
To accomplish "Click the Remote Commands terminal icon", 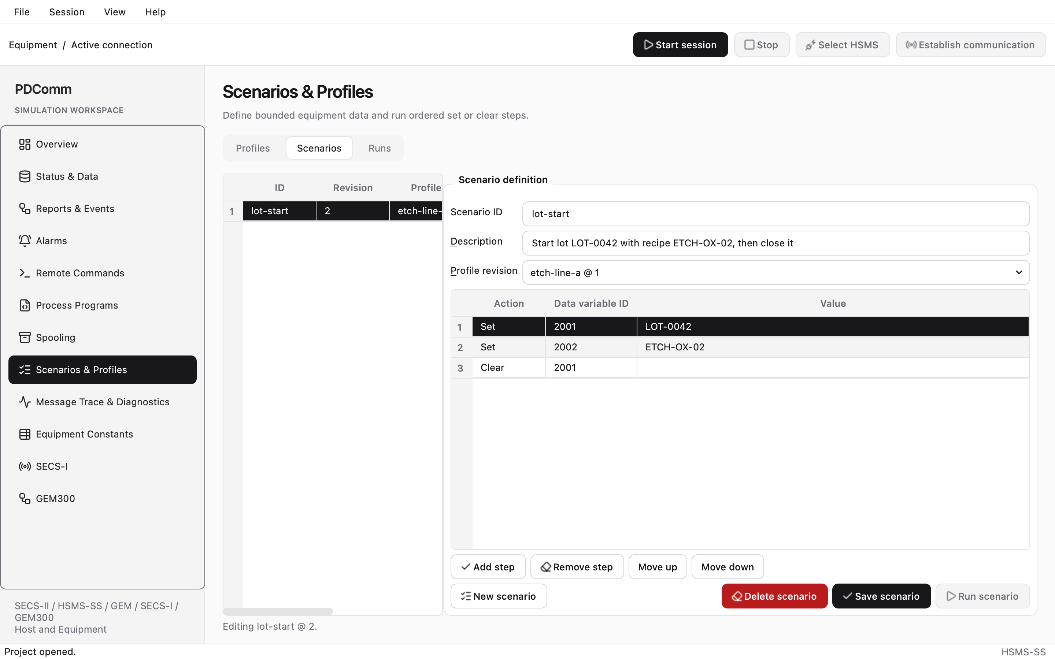I will click(x=25, y=273).
